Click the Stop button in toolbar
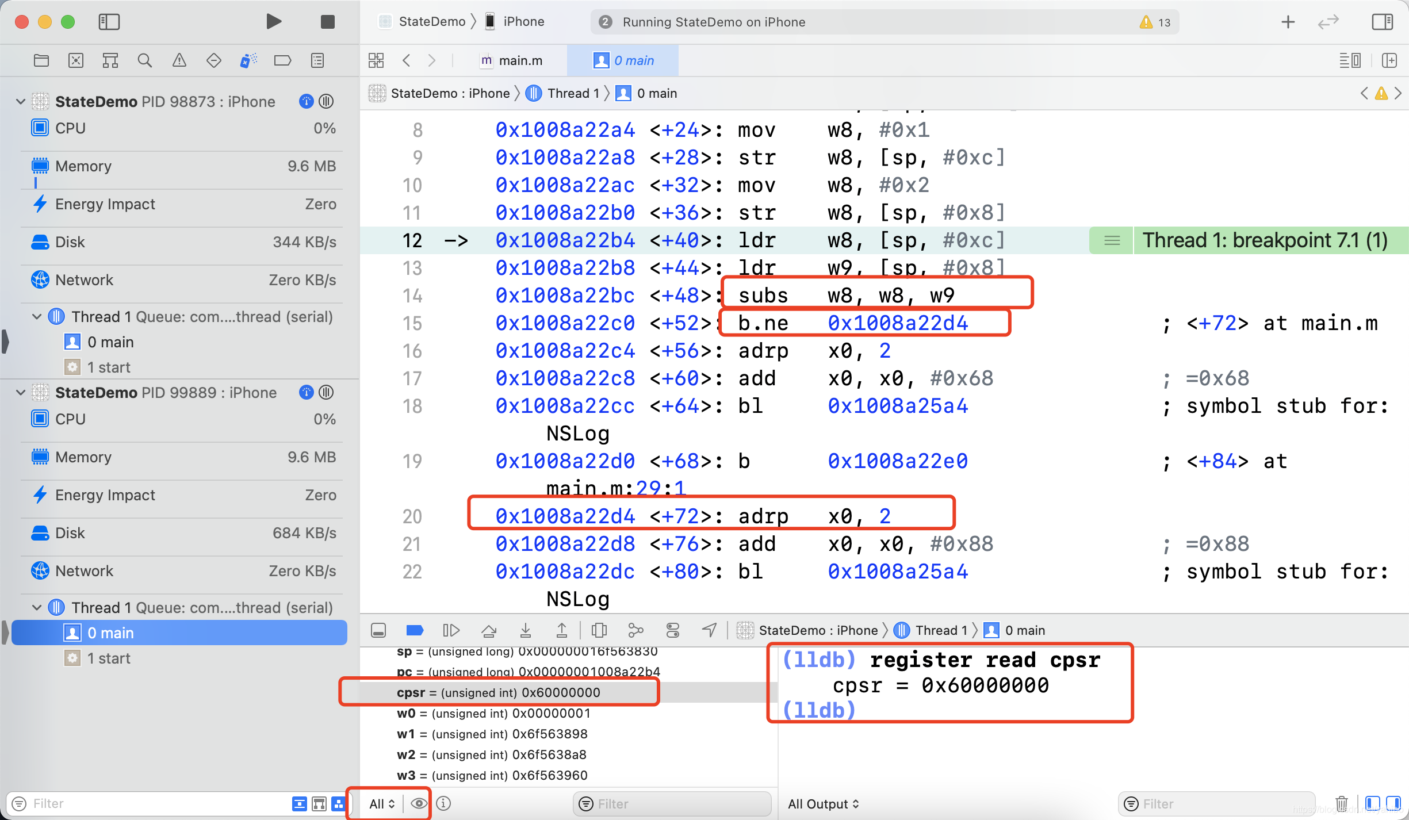This screenshot has width=1409, height=820. coord(327,22)
